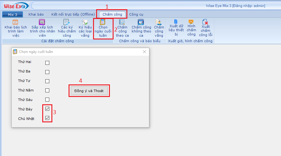281x156 pixels.
Task: Open Hình chấm công viewer
Action: point(191,22)
